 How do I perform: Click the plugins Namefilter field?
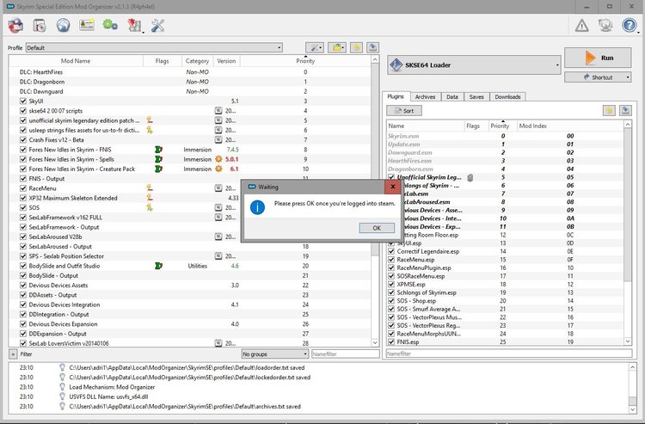click(x=509, y=353)
